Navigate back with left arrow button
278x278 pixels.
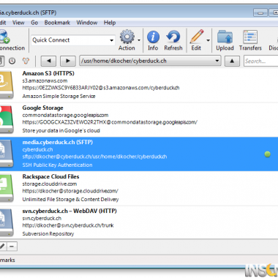[48, 61]
